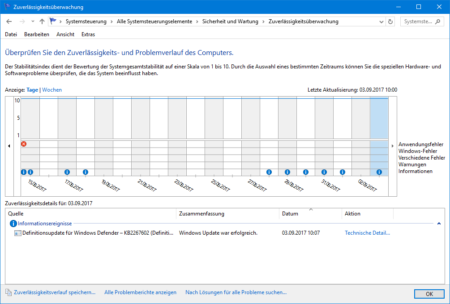The image size is (450, 304).
Task: Click the blue Informationsereignisse group info icon
Action: tap(13, 224)
